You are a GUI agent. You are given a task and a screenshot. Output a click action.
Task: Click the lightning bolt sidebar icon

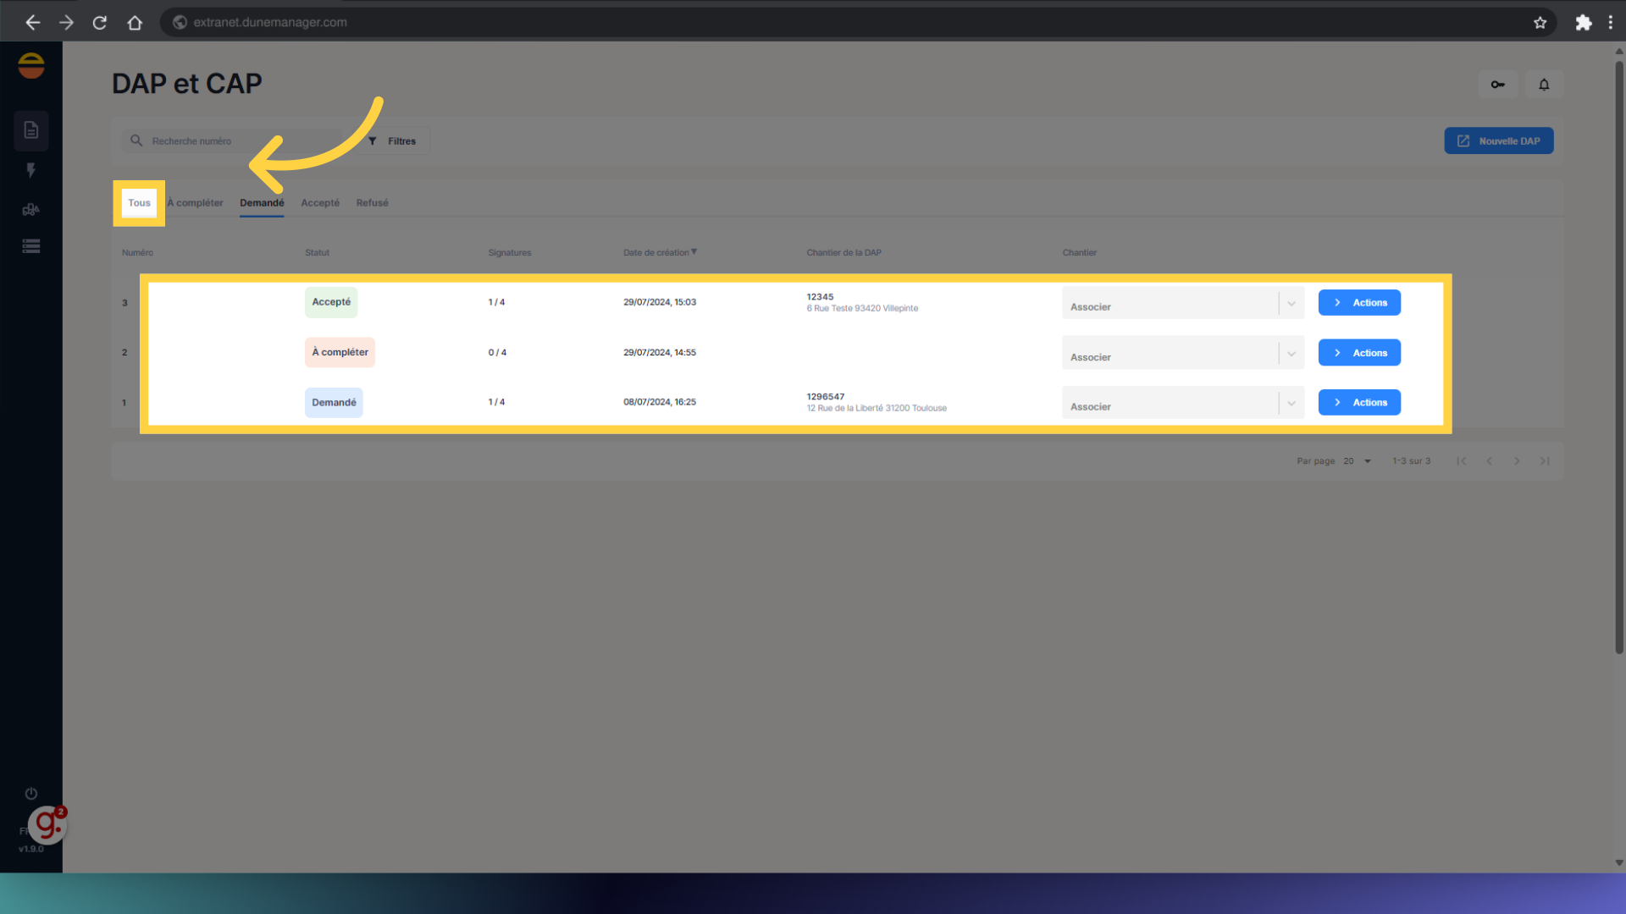coord(31,170)
